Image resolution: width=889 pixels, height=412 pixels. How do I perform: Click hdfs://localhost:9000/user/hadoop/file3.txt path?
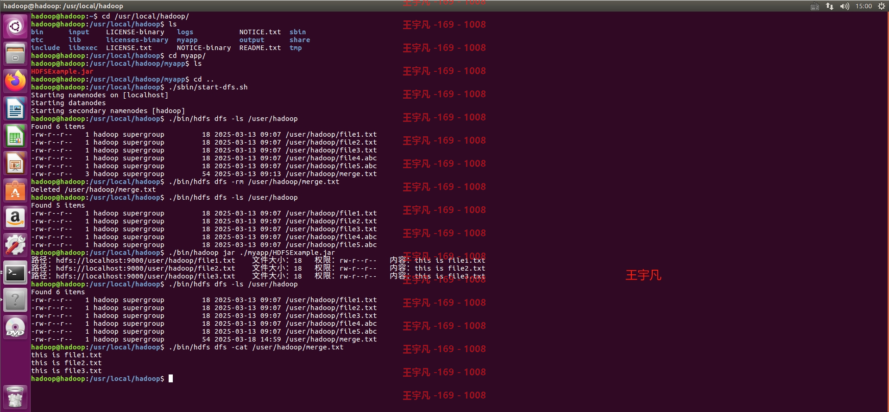click(x=145, y=276)
